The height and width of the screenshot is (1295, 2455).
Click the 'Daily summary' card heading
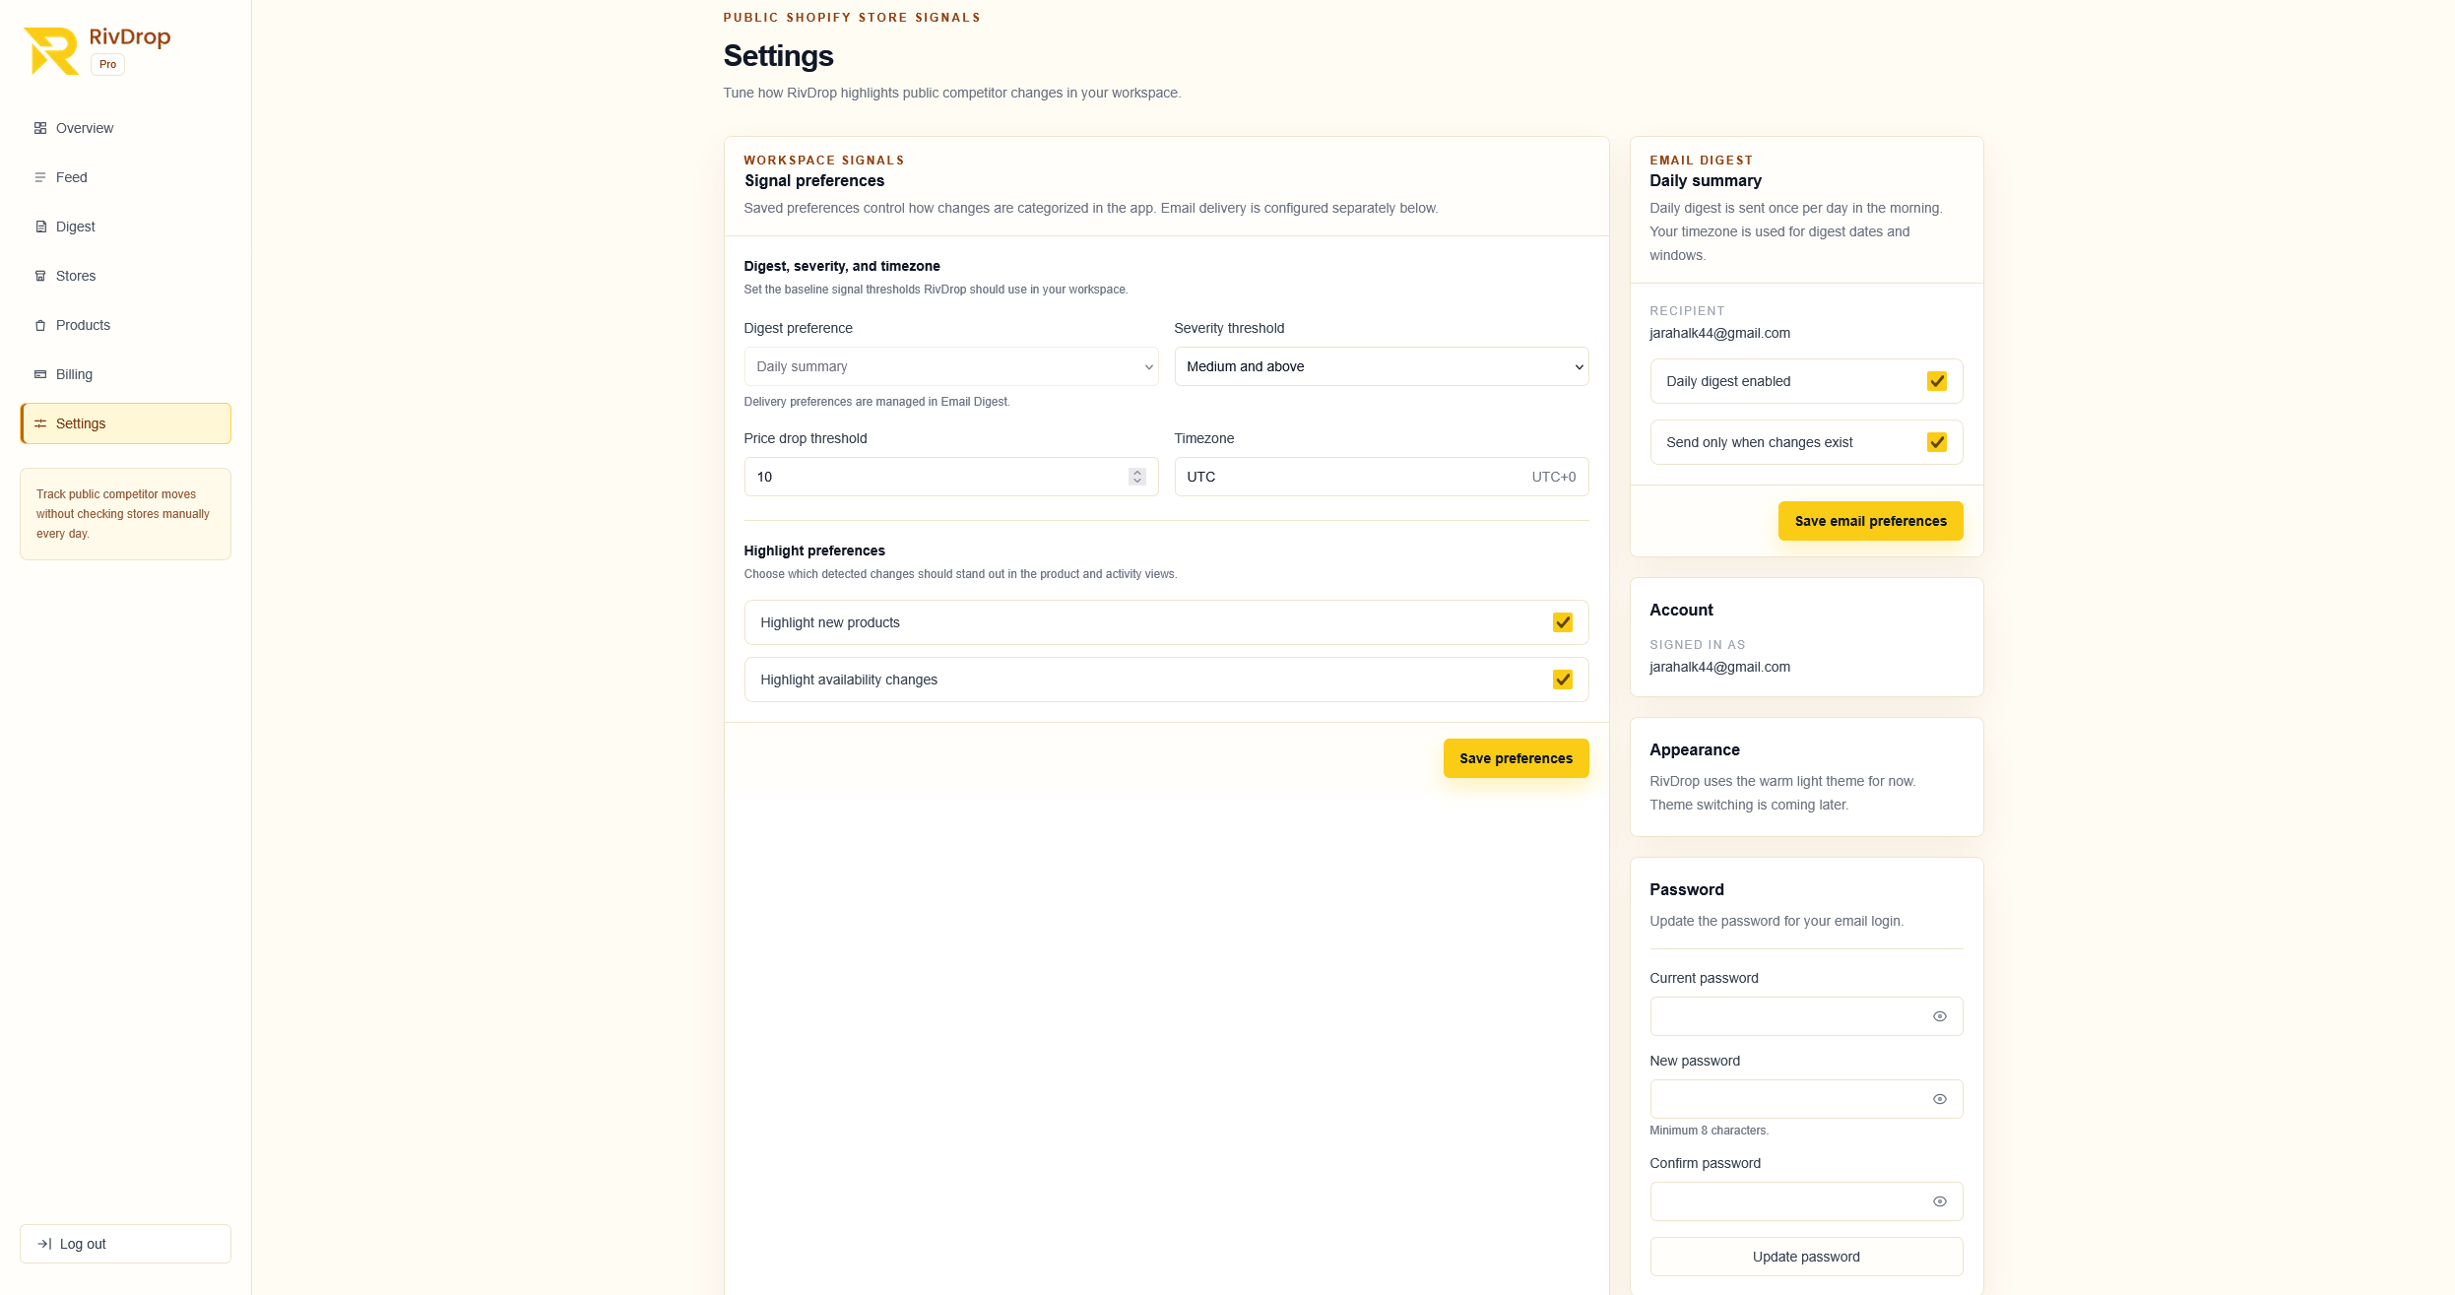[1706, 180]
